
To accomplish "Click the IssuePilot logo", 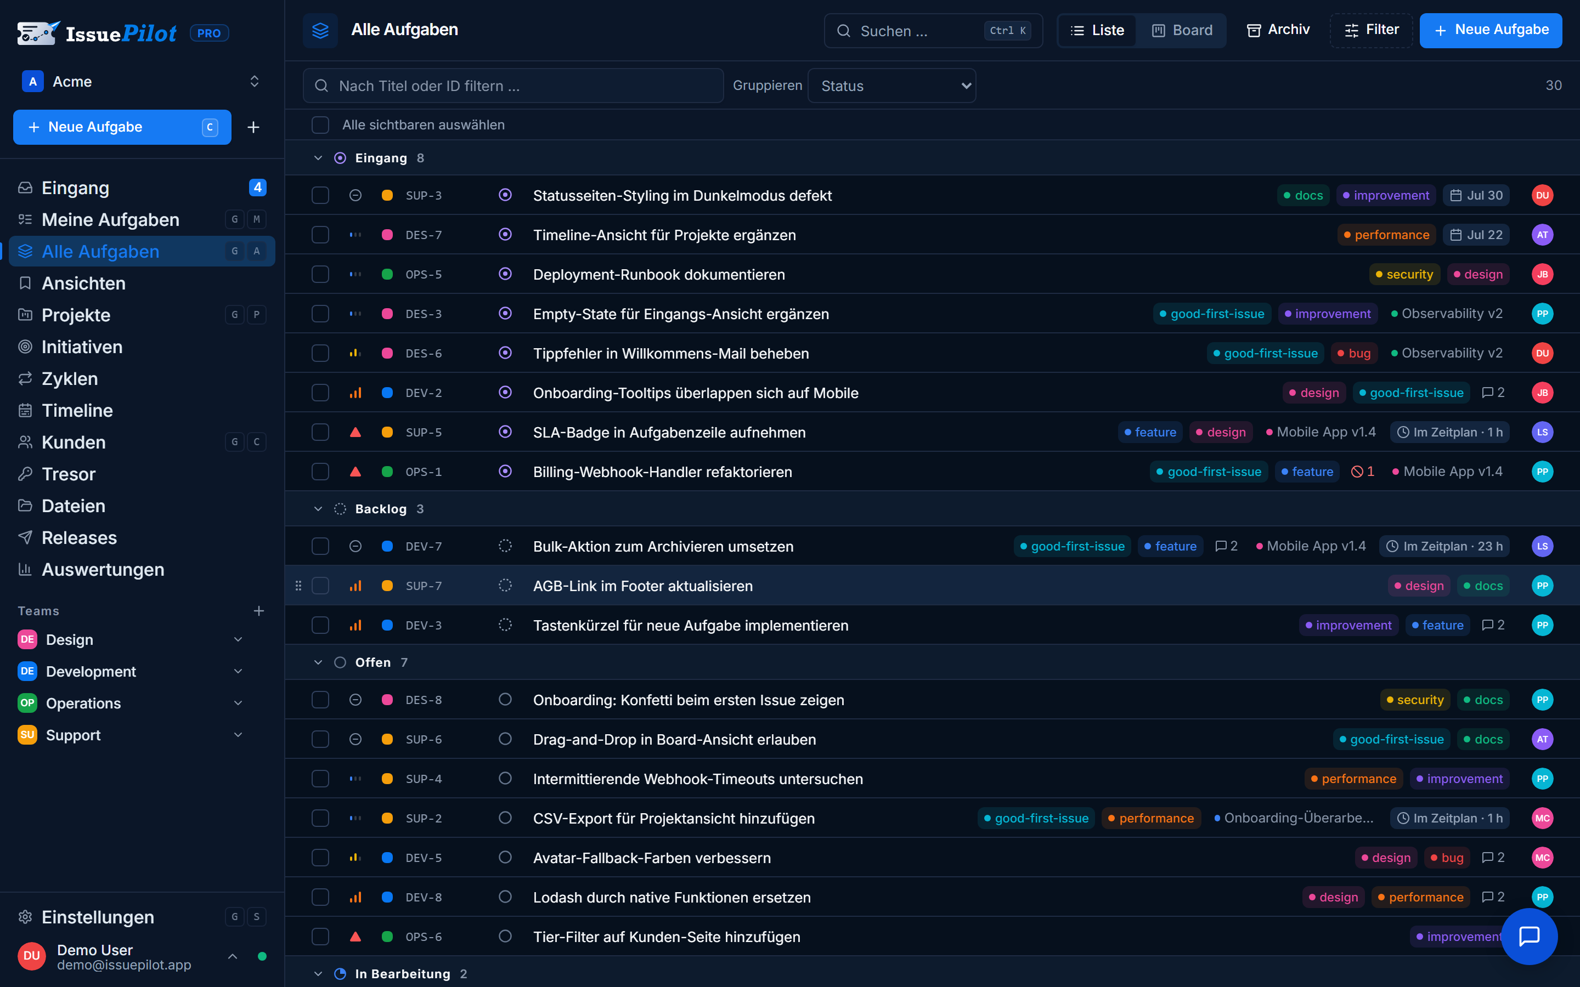I will 97,33.
